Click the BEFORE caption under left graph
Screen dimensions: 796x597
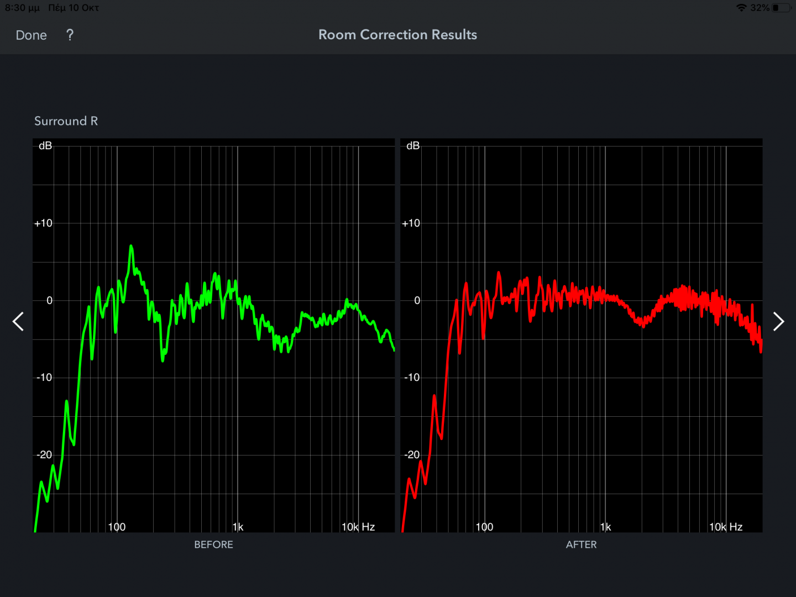click(213, 544)
